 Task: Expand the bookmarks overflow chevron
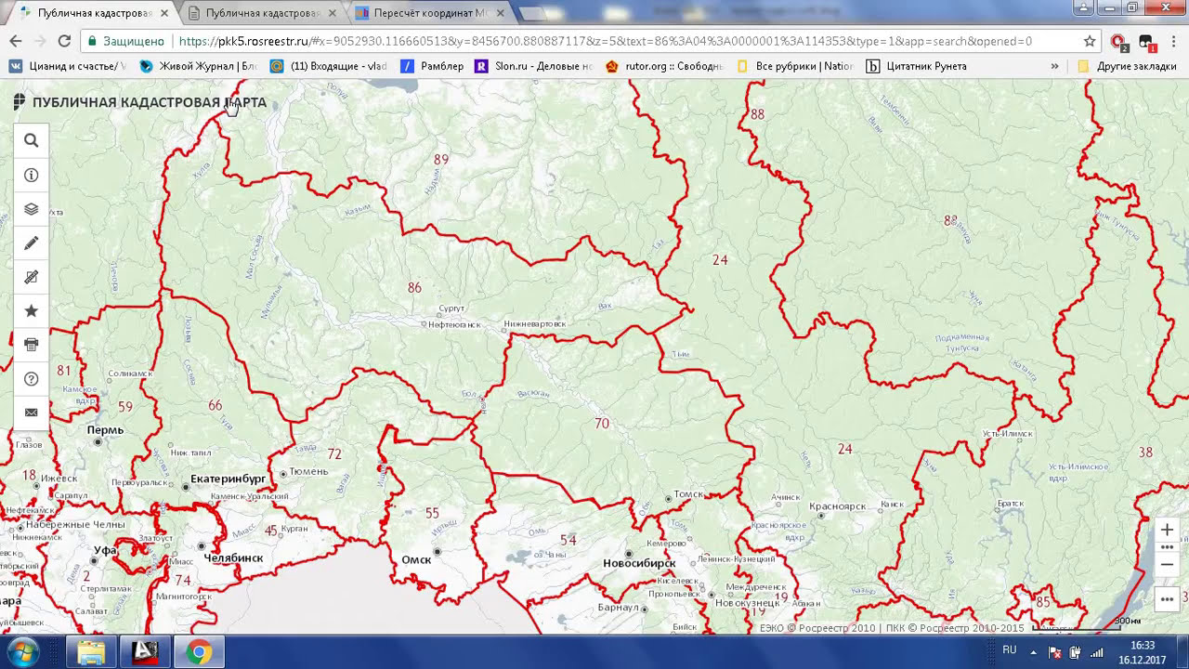click(1054, 66)
